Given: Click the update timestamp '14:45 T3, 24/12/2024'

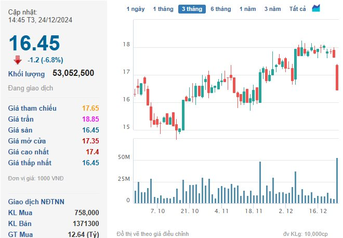Looking at the screenshot, I should tap(40, 20).
